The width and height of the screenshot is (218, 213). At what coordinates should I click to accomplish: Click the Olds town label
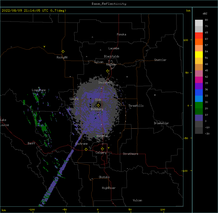(x=98, y=100)
